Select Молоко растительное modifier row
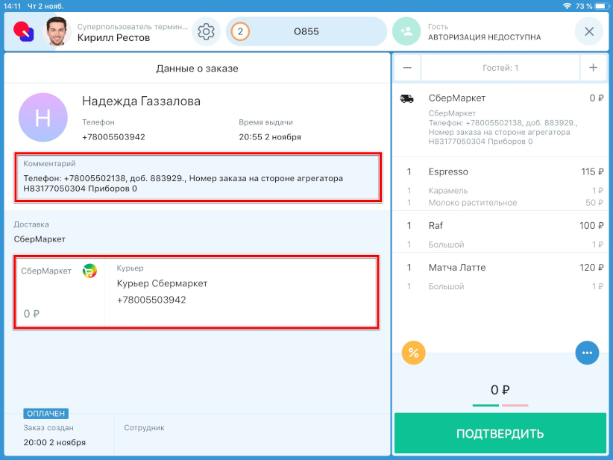 pos(500,203)
